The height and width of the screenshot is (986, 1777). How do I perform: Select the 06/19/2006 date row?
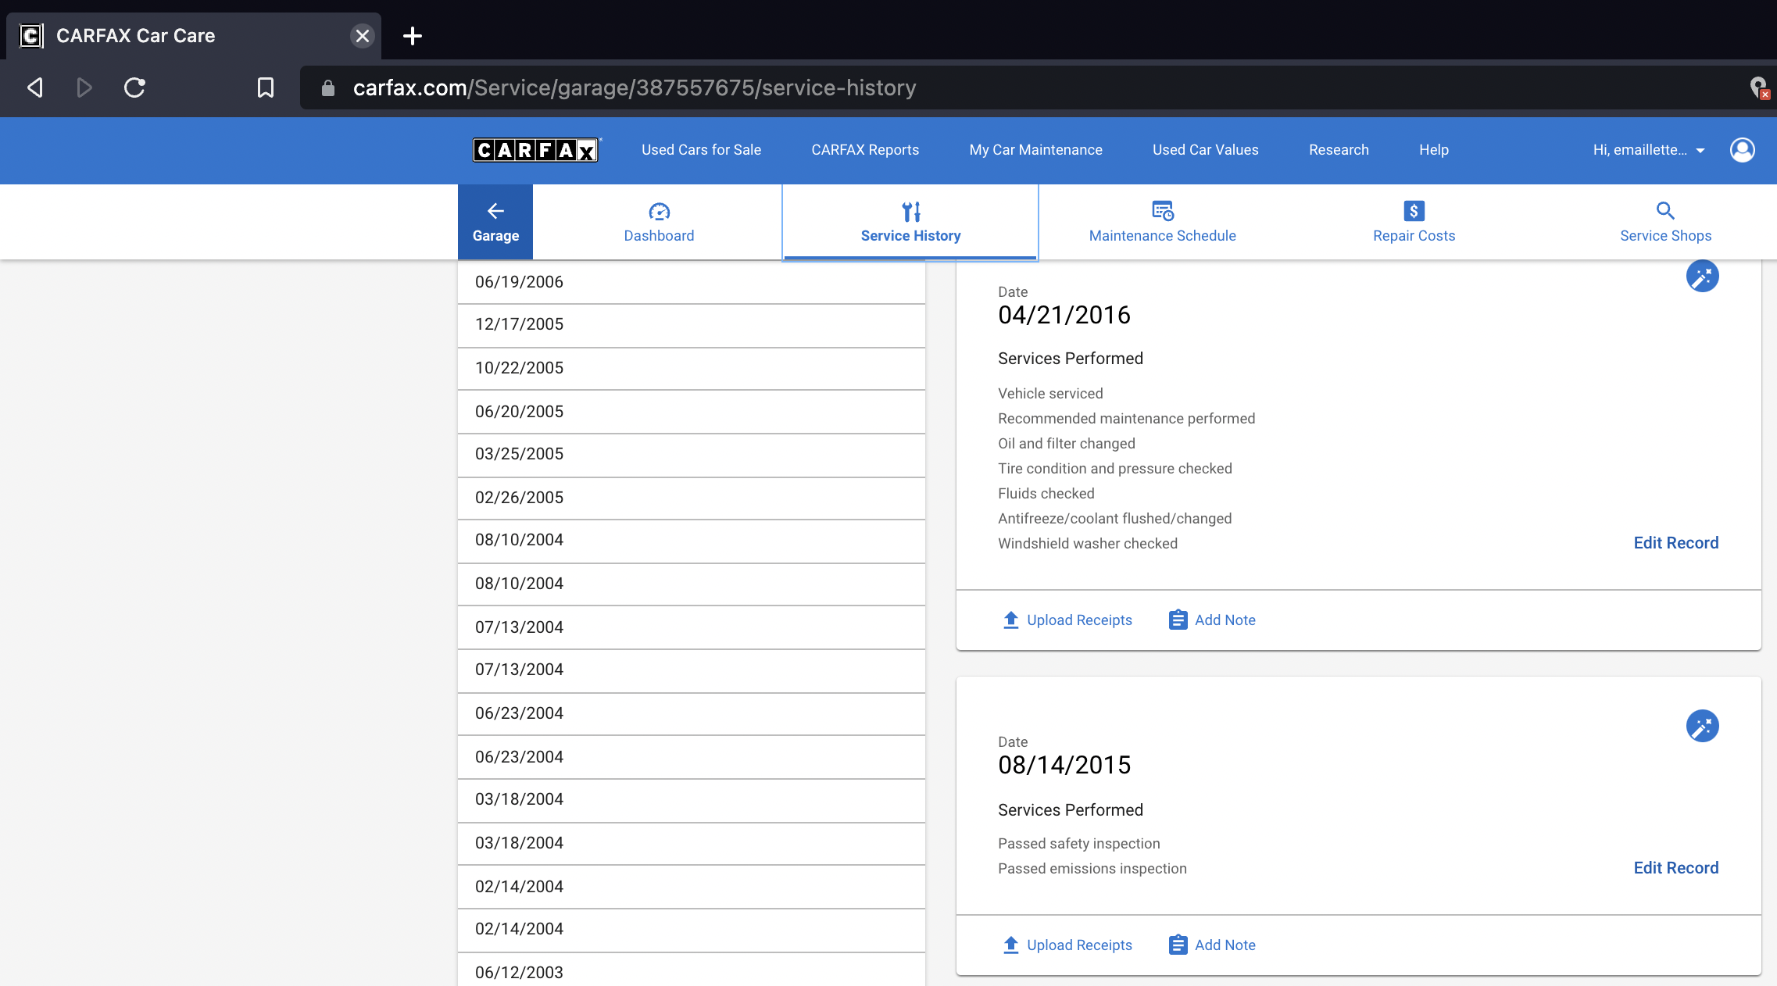pos(692,282)
